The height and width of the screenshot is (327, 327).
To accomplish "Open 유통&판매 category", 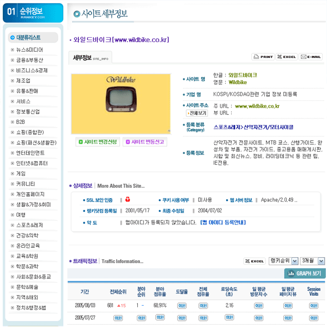I will point(27,91).
